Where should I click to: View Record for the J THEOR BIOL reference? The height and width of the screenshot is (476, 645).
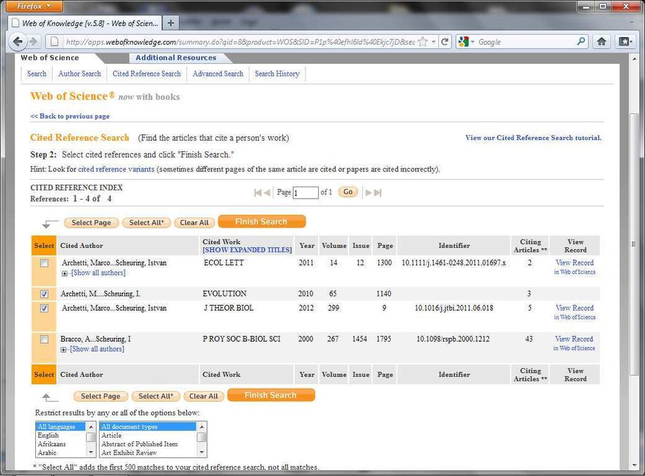pos(574,308)
